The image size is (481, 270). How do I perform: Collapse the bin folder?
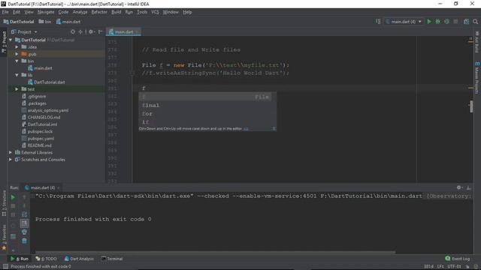tap(17, 61)
